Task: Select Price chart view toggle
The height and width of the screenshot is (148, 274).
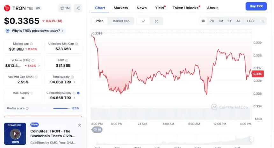Action: pyautogui.click(x=99, y=21)
